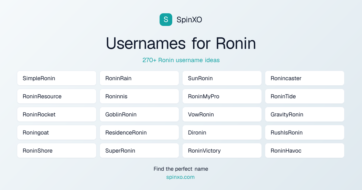Open the spinxo.com link
Image resolution: width=362 pixels, height=190 pixels.
click(x=180, y=177)
